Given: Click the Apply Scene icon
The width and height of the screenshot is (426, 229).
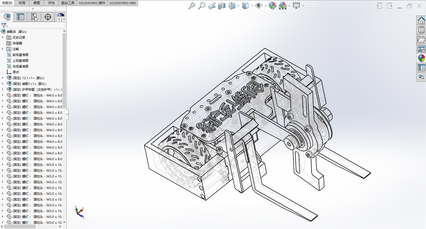Looking at the screenshot, I should (x=283, y=6).
